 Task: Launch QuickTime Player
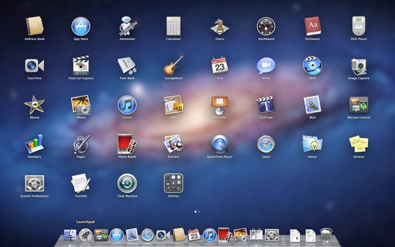[220, 144]
